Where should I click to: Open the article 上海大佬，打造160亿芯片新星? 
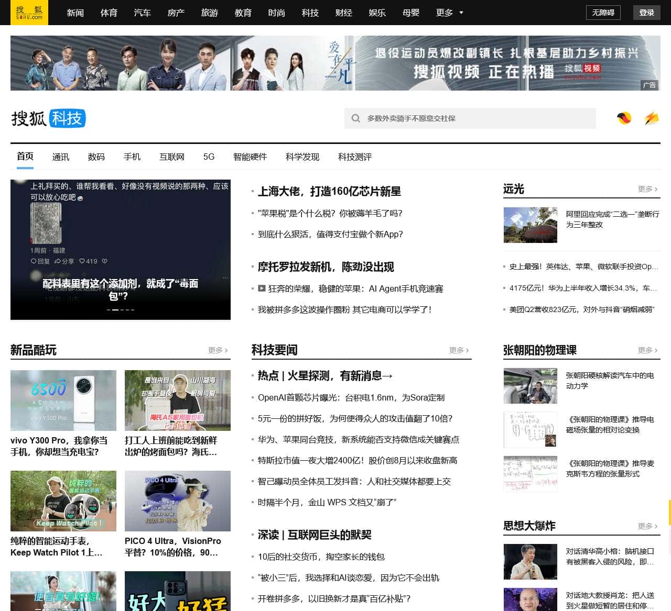point(329,192)
